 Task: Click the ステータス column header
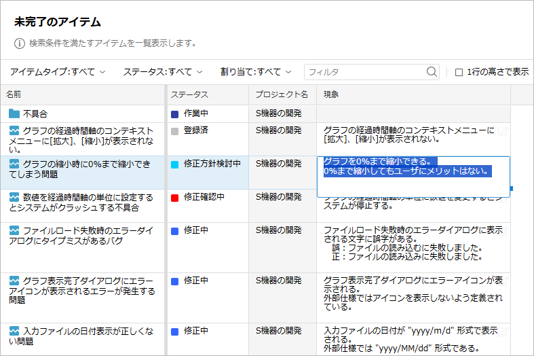click(x=189, y=94)
